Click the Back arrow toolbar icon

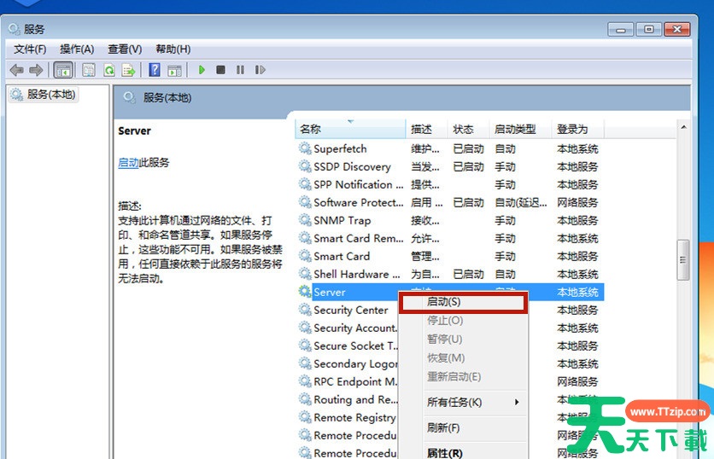click(16, 70)
